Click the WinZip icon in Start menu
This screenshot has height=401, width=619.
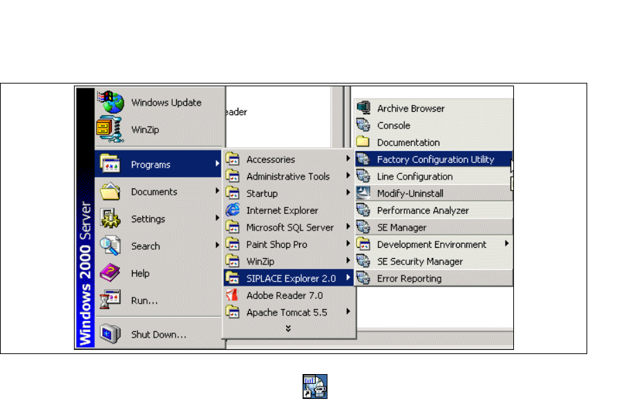[x=110, y=129]
